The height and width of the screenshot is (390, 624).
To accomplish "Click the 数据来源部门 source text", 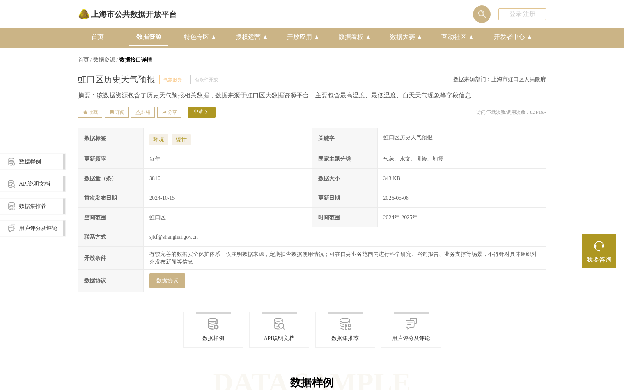I will click(x=500, y=79).
